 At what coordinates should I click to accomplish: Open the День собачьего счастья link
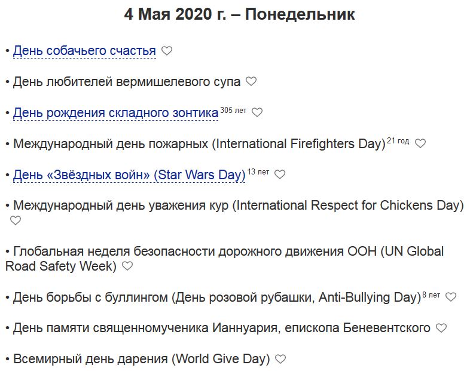84,51
